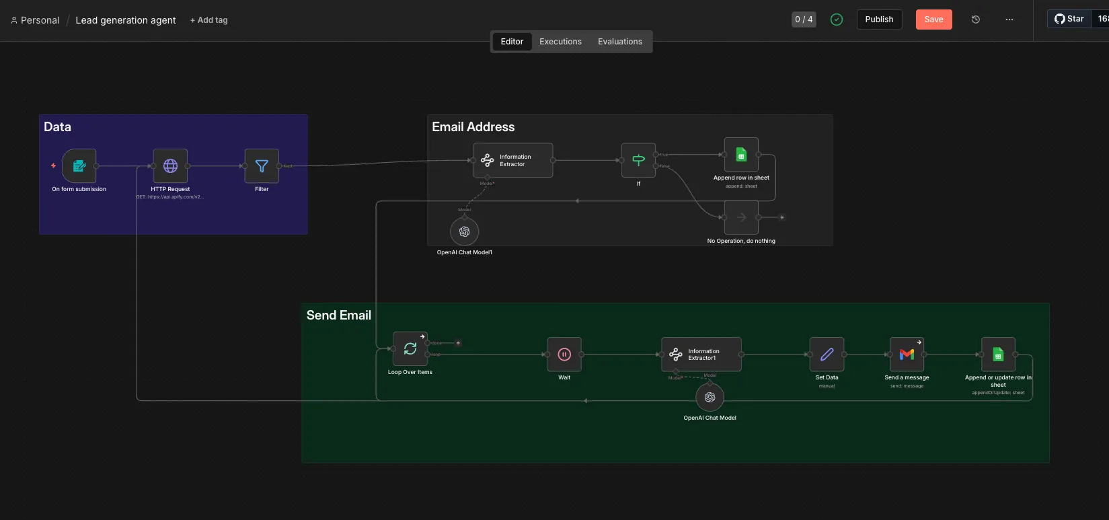This screenshot has height=520, width=1109.
Task: Select the On form submission trigger node
Action: pos(79,165)
